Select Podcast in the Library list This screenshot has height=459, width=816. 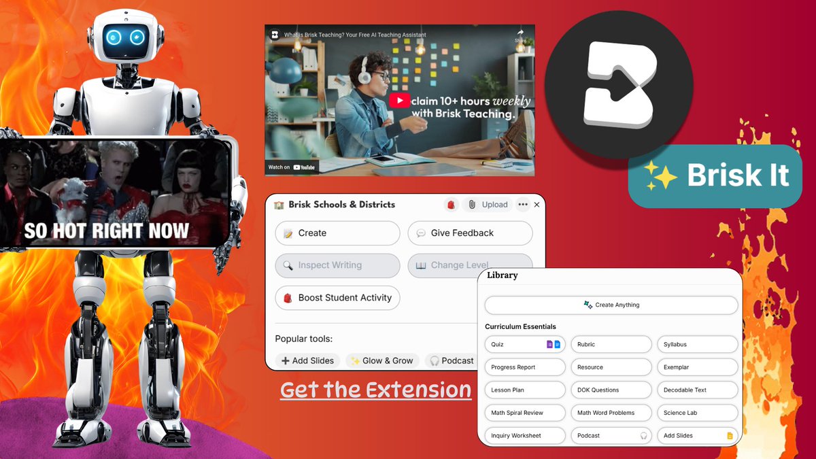(x=611, y=435)
